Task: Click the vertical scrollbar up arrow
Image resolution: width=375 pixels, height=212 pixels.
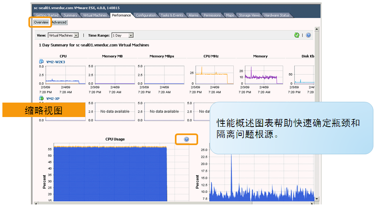Action: [x=317, y=29]
